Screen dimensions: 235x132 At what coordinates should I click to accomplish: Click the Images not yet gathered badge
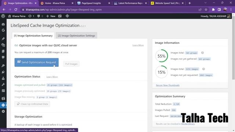click(x=204, y=59)
